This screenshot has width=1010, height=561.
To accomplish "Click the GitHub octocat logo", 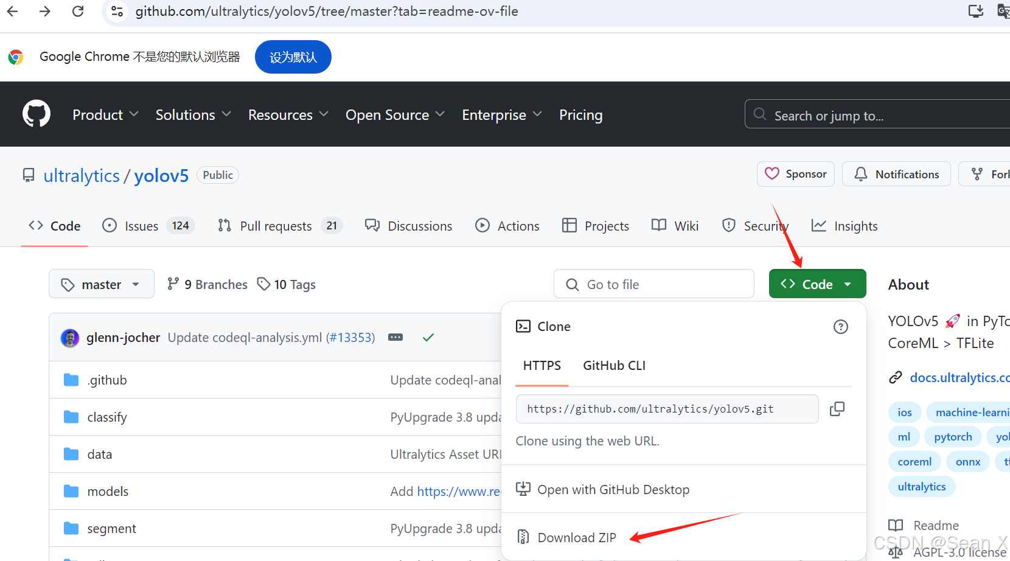I will click(37, 114).
